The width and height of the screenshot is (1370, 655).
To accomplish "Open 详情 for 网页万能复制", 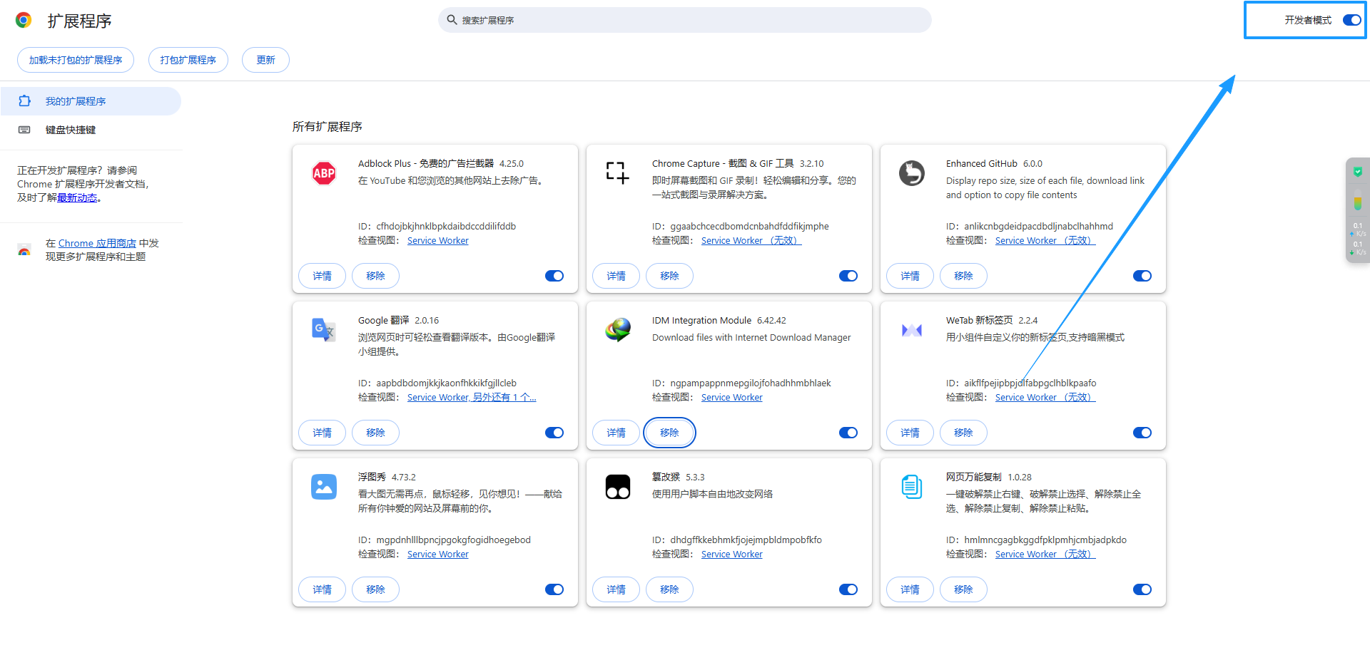I will [x=910, y=589].
